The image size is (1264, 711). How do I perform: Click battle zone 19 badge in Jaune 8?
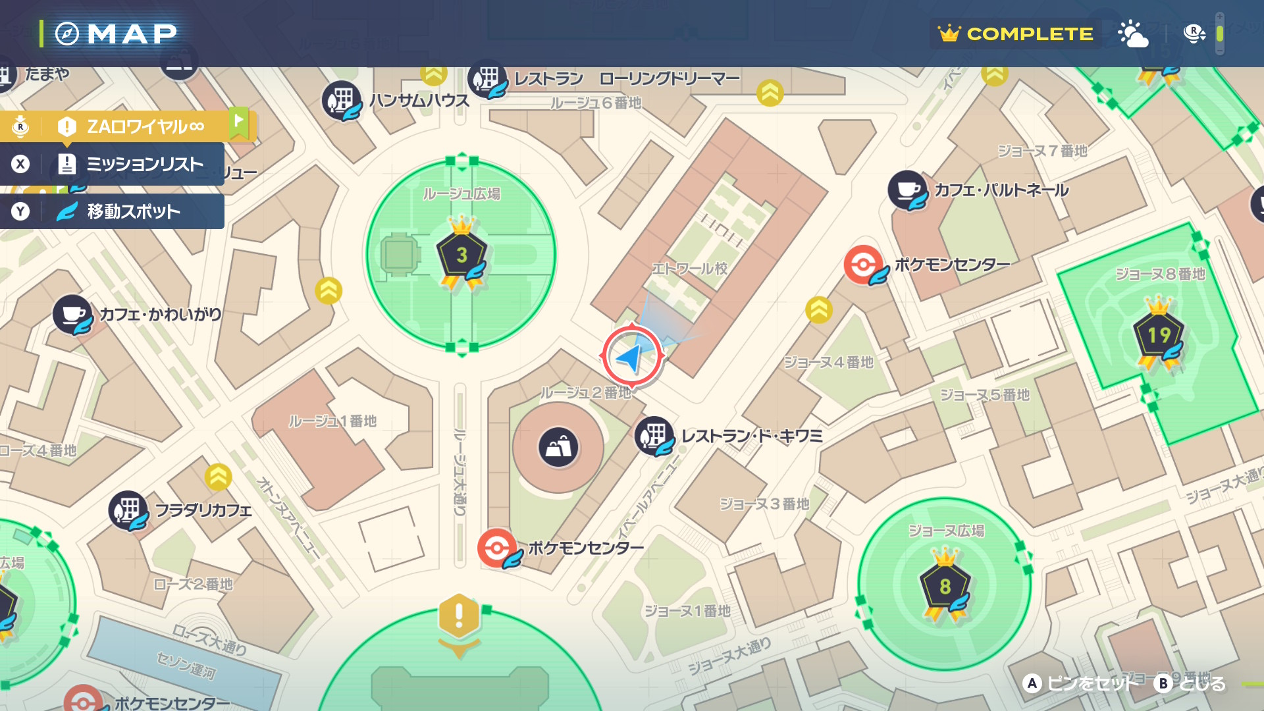1159,334
